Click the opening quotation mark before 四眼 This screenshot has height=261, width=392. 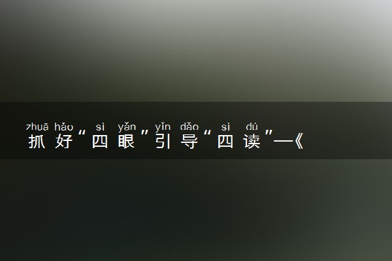pos(82,134)
